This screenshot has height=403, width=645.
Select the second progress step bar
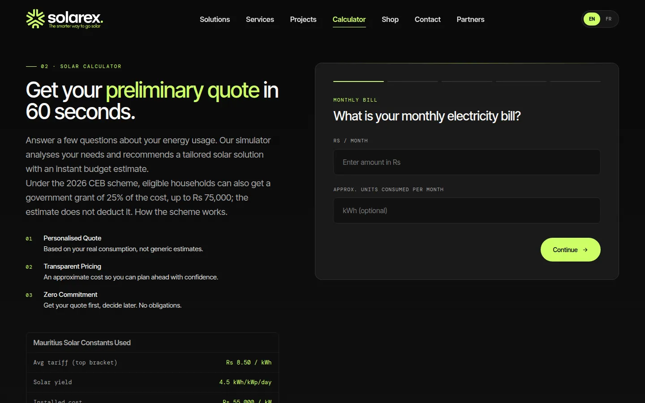(x=413, y=81)
